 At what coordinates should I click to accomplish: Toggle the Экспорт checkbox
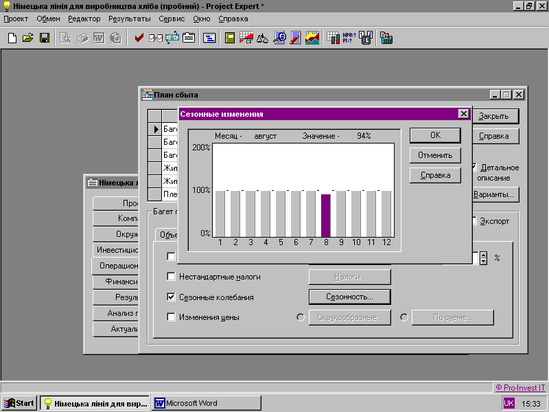click(x=474, y=221)
